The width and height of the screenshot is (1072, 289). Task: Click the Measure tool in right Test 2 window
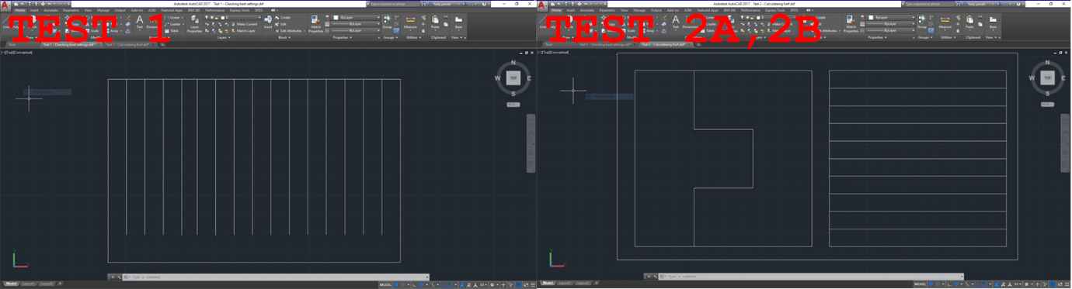tap(945, 22)
